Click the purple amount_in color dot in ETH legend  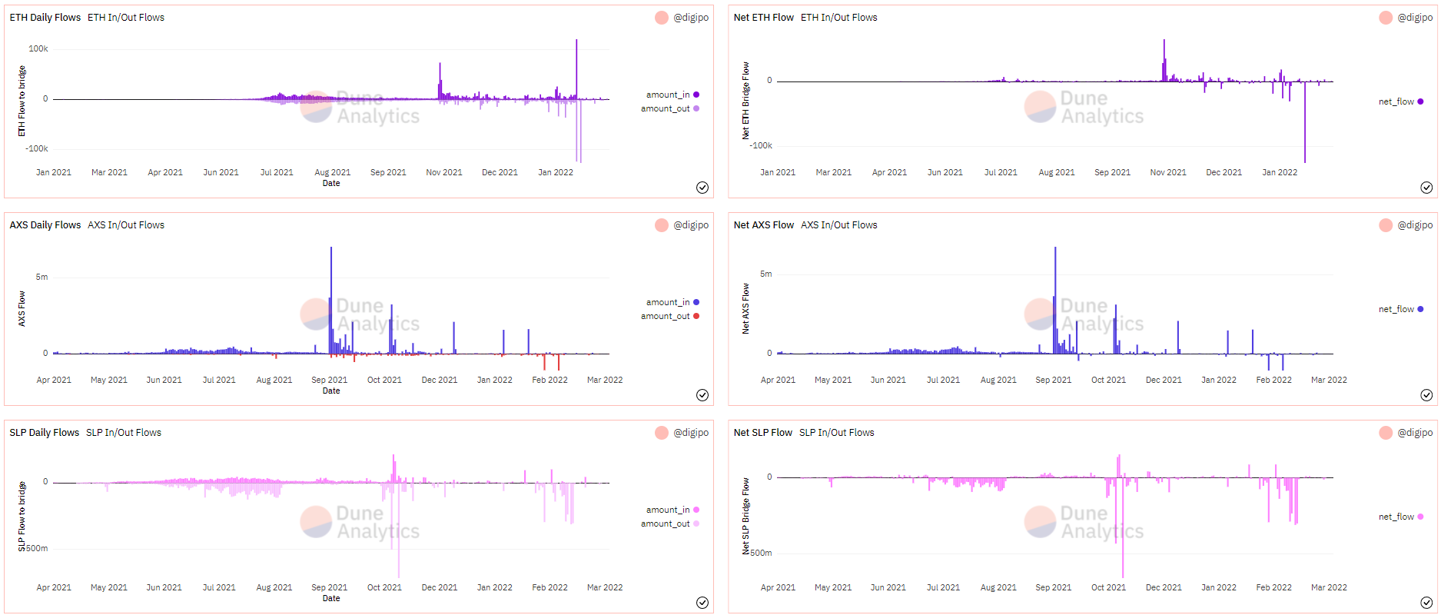tap(696, 95)
